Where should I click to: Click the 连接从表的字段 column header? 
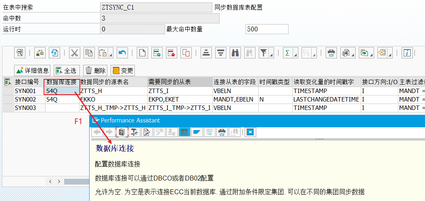pyautogui.click(x=236, y=82)
